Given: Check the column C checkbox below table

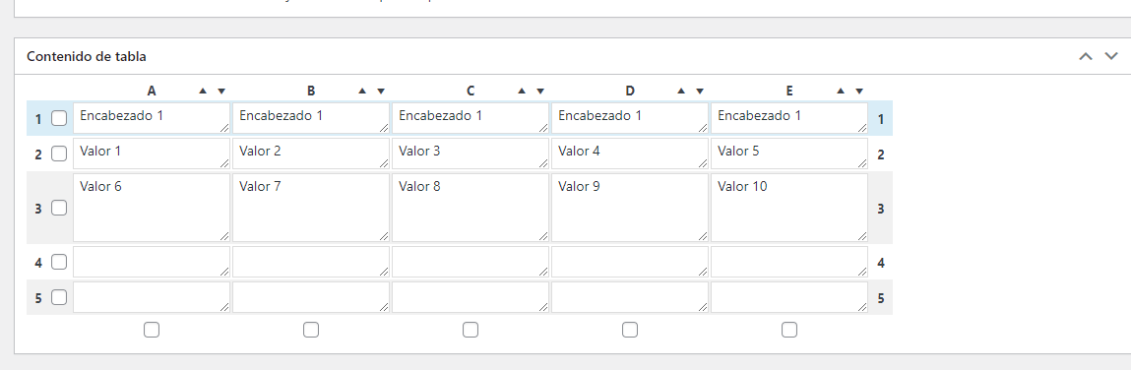Looking at the screenshot, I should tap(471, 330).
